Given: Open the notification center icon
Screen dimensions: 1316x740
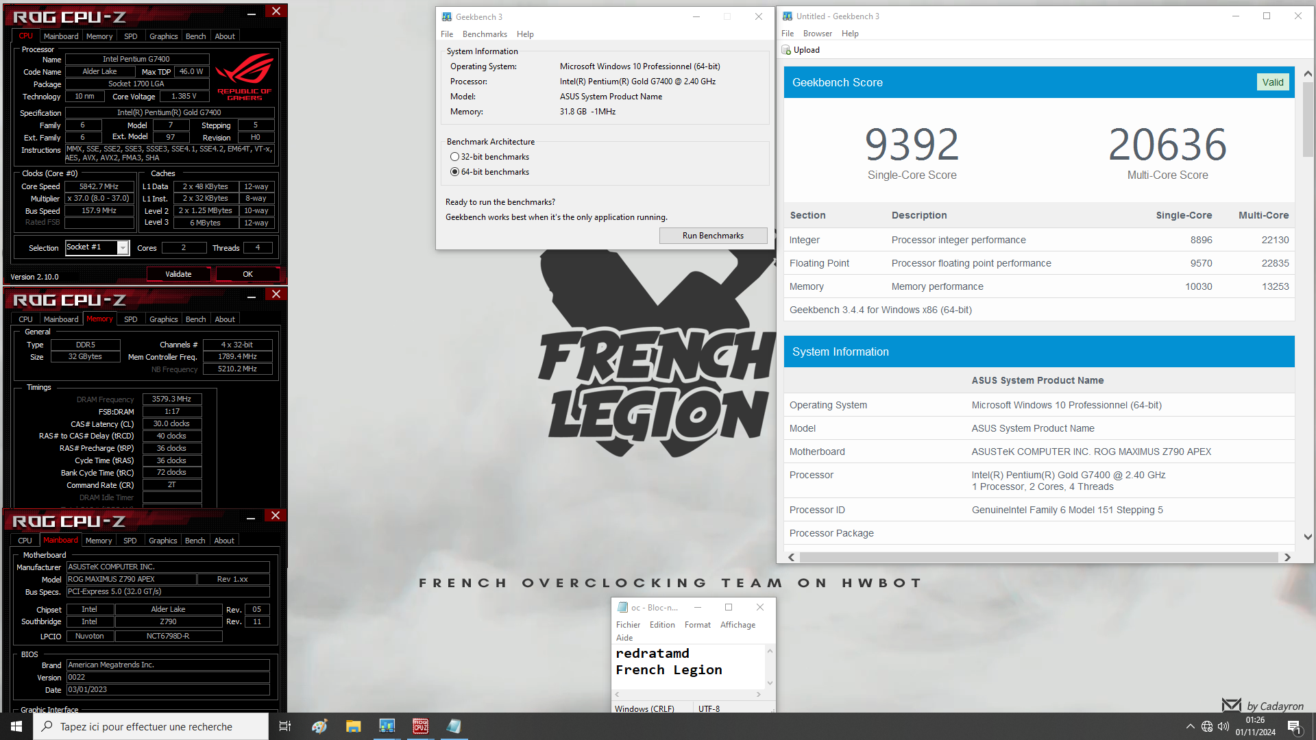Looking at the screenshot, I should [1295, 727].
